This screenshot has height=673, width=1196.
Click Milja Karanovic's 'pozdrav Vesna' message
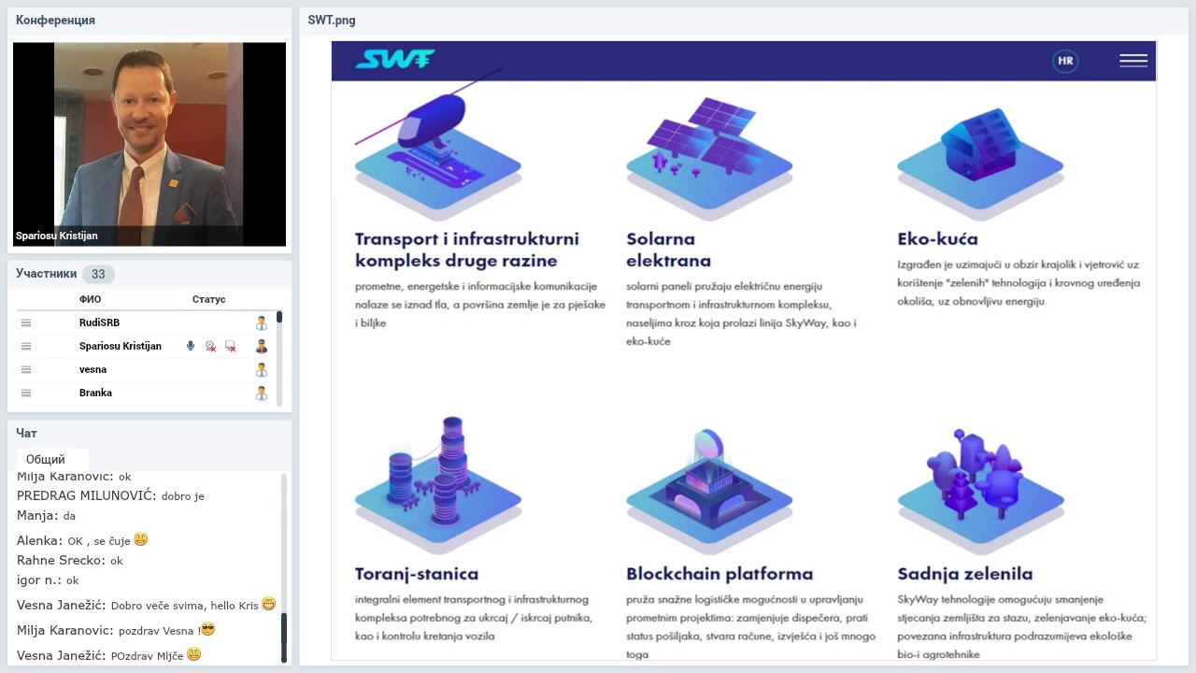coord(116,630)
